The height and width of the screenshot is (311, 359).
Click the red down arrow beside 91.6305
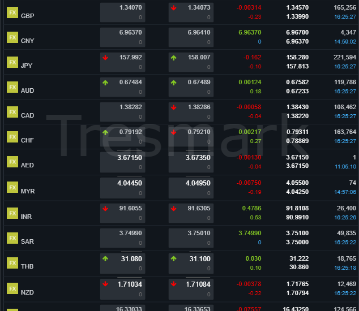(173, 209)
